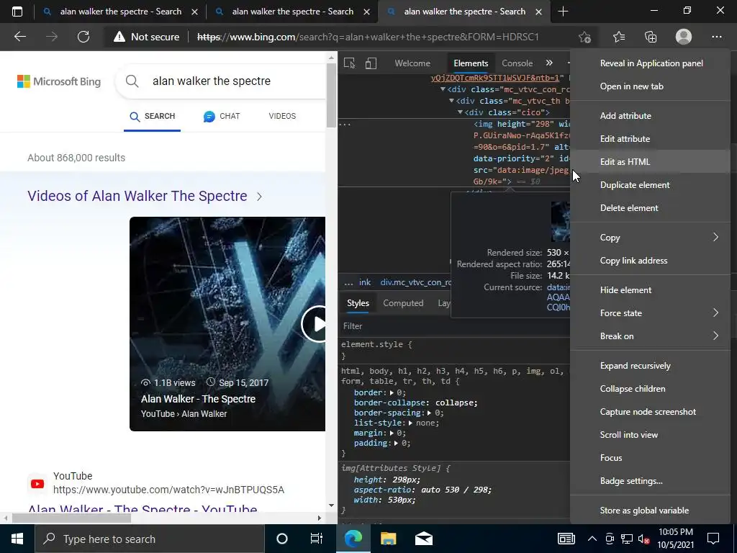Select the DevTools inspect element tool
The image size is (737, 553).
click(349, 63)
